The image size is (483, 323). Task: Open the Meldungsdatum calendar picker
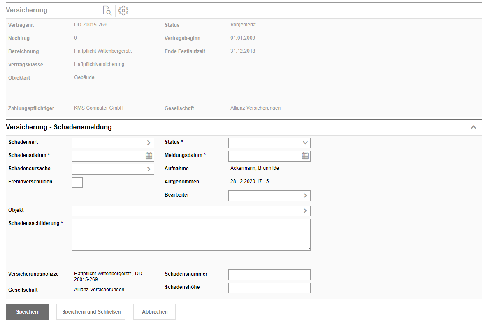pos(305,156)
